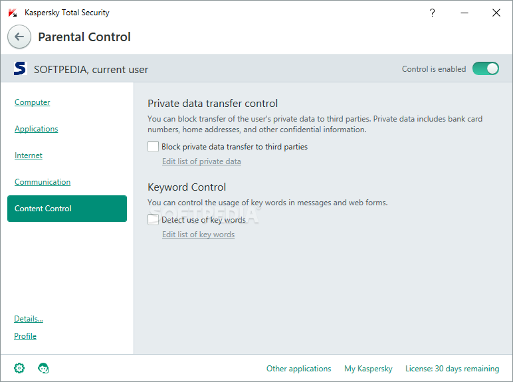Open the Internet section
513x382 pixels.
click(x=29, y=155)
